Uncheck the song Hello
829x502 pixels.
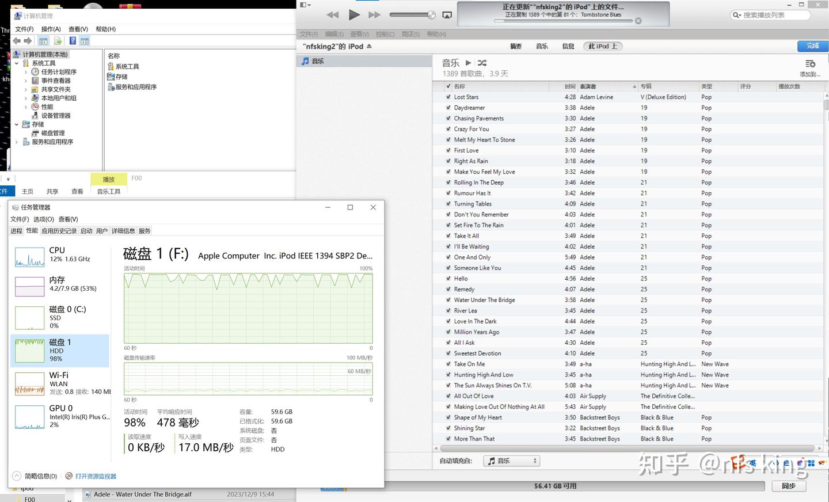point(448,279)
